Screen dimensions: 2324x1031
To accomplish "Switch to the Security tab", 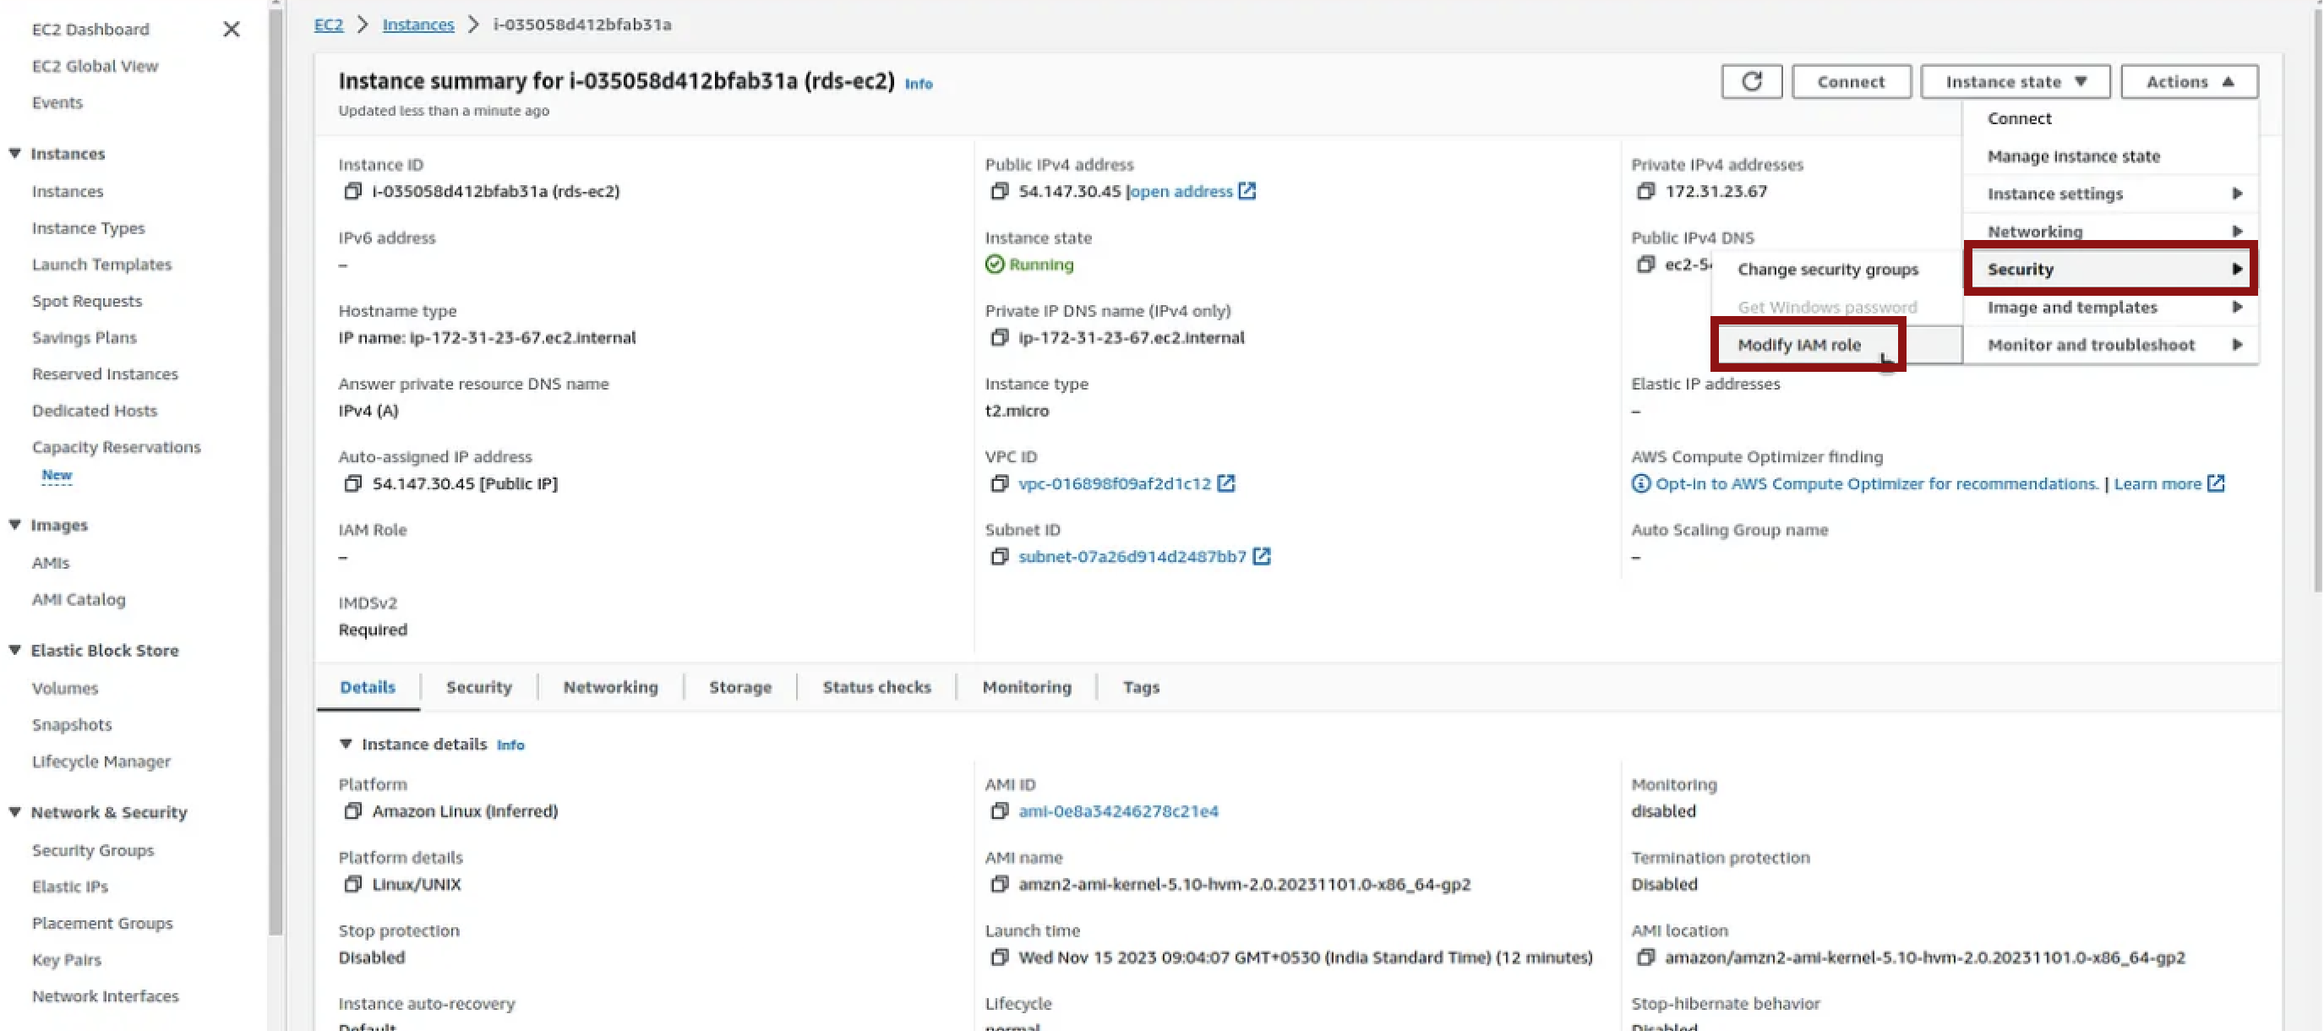I will coord(478,687).
